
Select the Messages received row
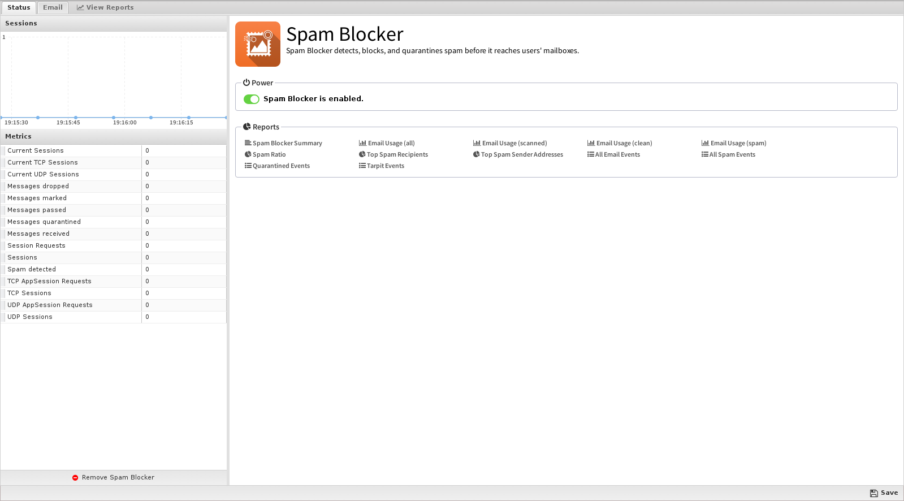click(x=114, y=234)
